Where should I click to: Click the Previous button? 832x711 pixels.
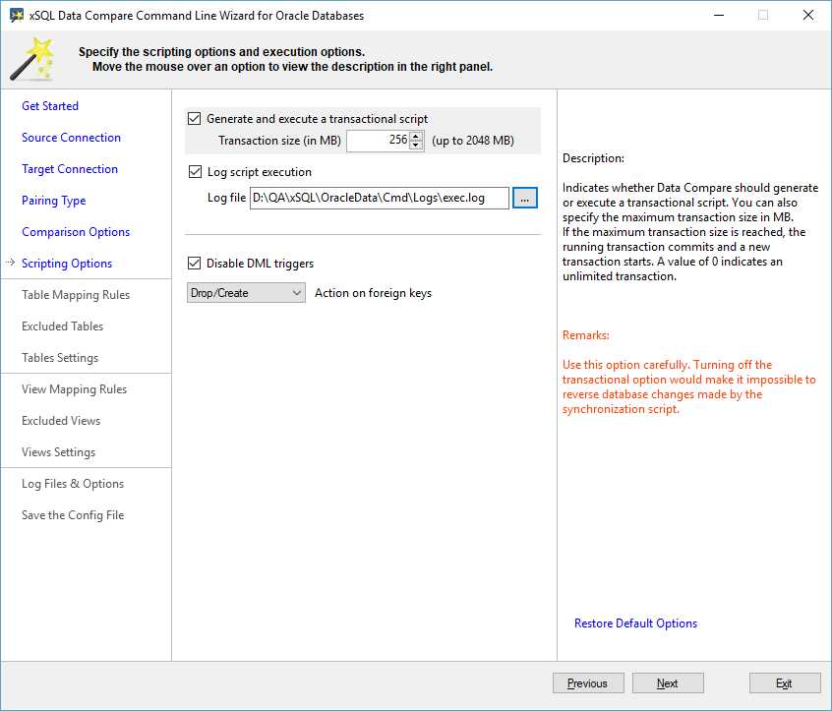tap(588, 682)
